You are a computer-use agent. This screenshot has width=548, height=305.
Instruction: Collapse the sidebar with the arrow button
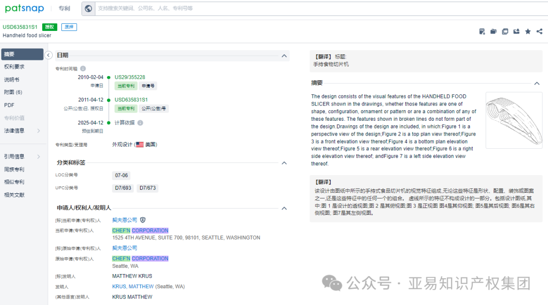point(49,55)
